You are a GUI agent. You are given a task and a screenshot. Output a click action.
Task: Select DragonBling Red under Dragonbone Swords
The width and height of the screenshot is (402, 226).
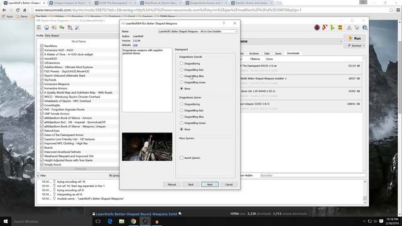[182, 70]
